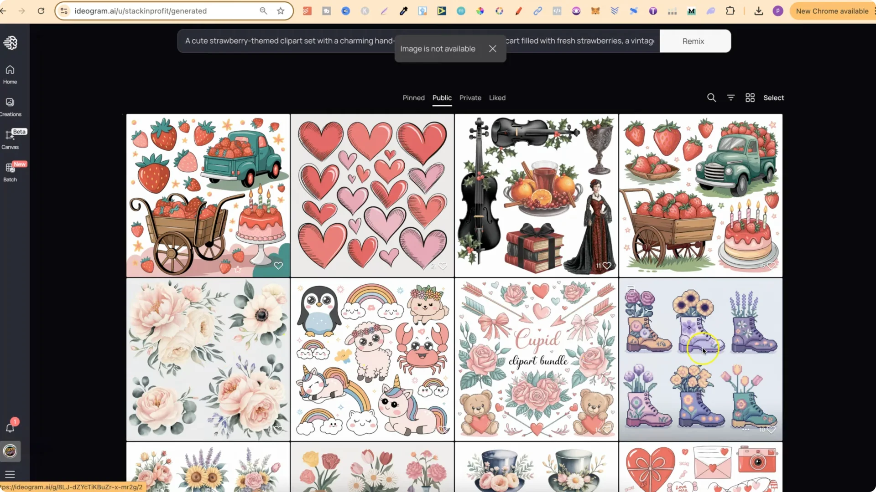
Task: Click the Remix button
Action: pos(694,41)
